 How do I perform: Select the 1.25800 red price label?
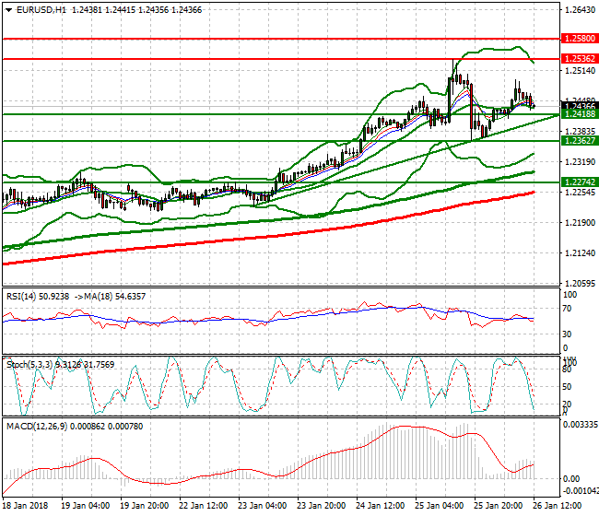[x=580, y=39]
